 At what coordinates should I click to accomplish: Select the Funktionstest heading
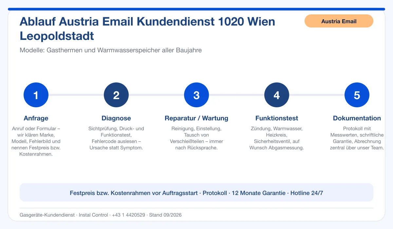pyautogui.click(x=277, y=118)
